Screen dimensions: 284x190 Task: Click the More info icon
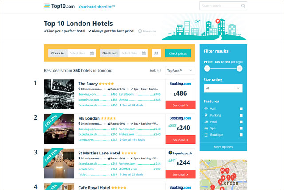(x=140, y=31)
